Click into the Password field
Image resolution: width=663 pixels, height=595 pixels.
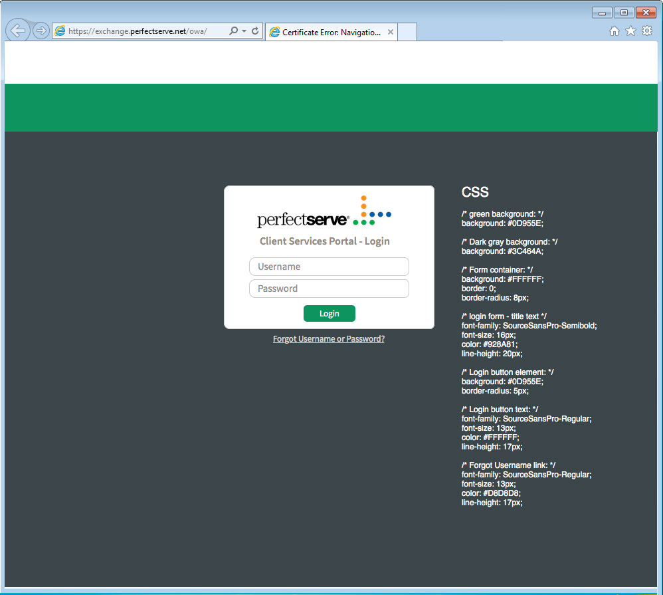tap(329, 289)
